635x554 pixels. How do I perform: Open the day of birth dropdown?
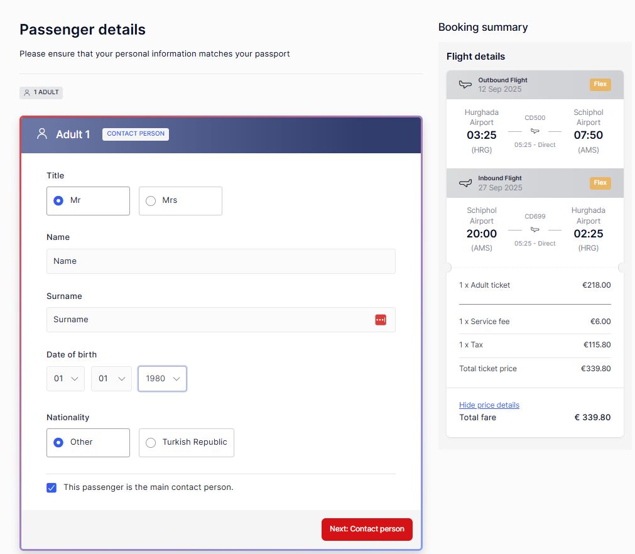pos(65,379)
